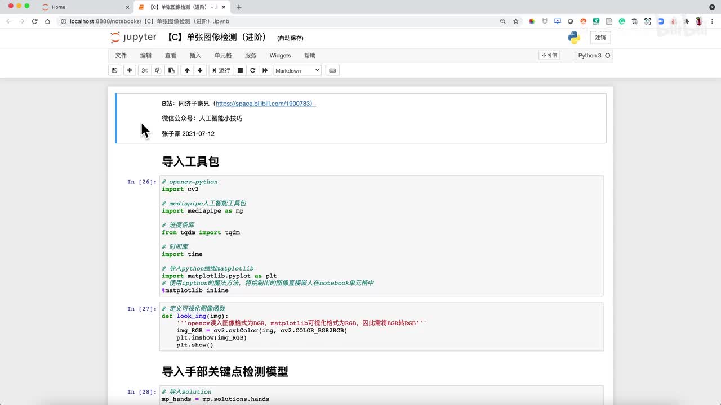Click the notebook title 【C】单张图像检测（进阶）
The image size is (721, 405).
point(216,38)
